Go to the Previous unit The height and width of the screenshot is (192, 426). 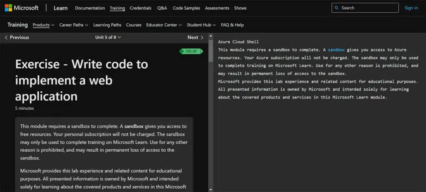point(17,37)
